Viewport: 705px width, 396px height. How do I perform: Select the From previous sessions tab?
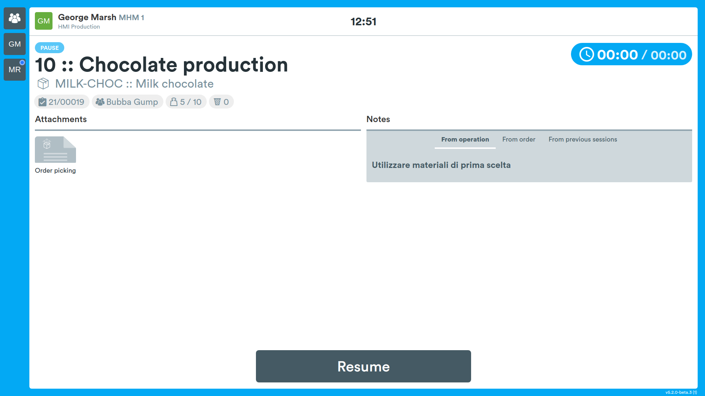[583, 140]
